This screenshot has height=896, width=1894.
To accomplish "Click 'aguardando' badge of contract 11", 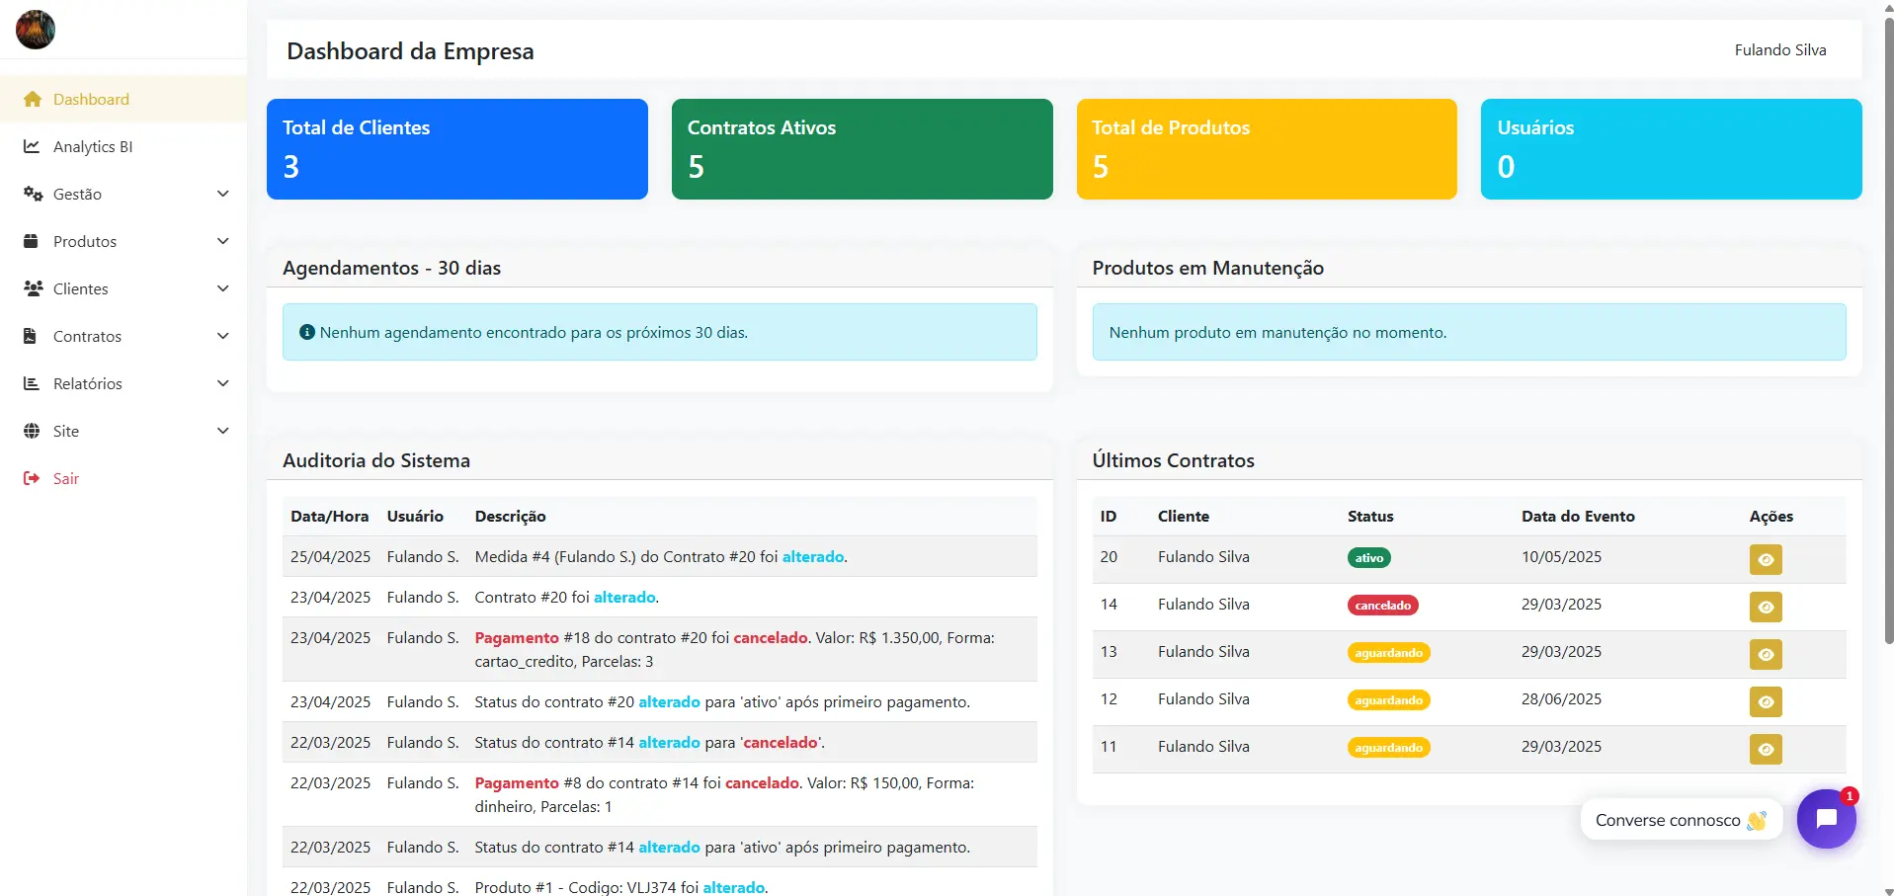I will pyautogui.click(x=1389, y=748).
